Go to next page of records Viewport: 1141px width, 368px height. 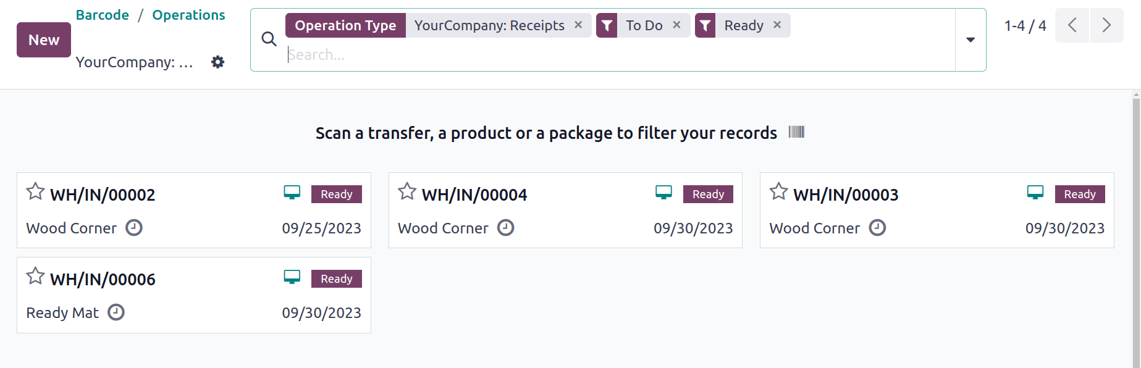point(1106,25)
